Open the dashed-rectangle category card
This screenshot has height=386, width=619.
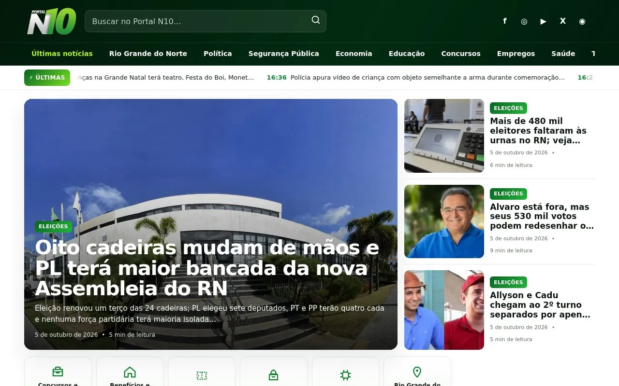coord(202,372)
